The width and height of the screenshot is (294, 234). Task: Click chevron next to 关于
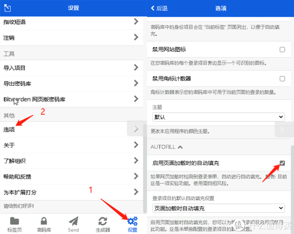[x=136, y=144]
